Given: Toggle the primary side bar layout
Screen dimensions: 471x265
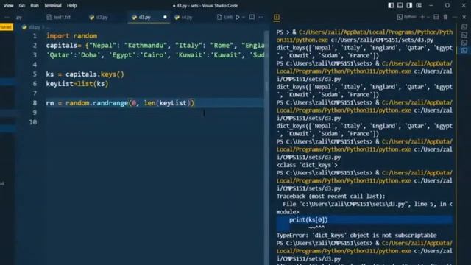Looking at the screenshot, I should coord(391,5).
